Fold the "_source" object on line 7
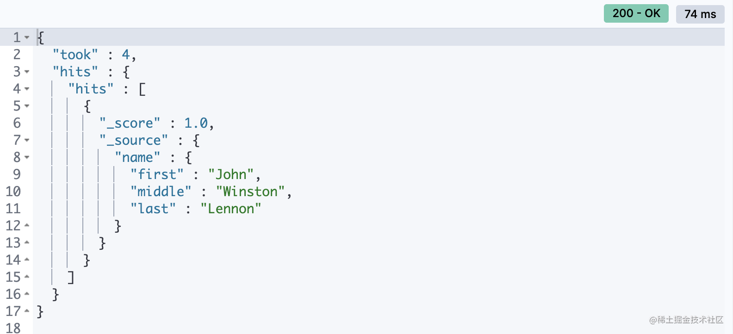This screenshot has height=334, width=733. pyautogui.click(x=27, y=140)
